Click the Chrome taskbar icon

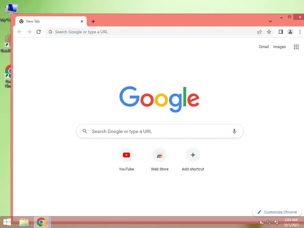[41, 222]
